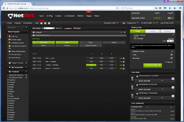Toggle International Champions favourite star in sidebar
This screenshot has height=122, width=184.
(26, 77)
